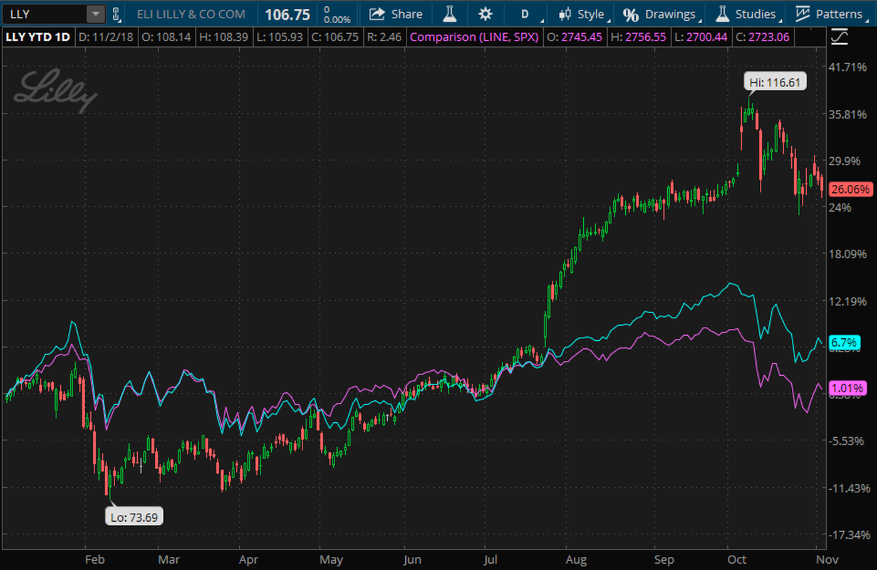Click the SPX L: 2700.44 value

[x=700, y=37]
